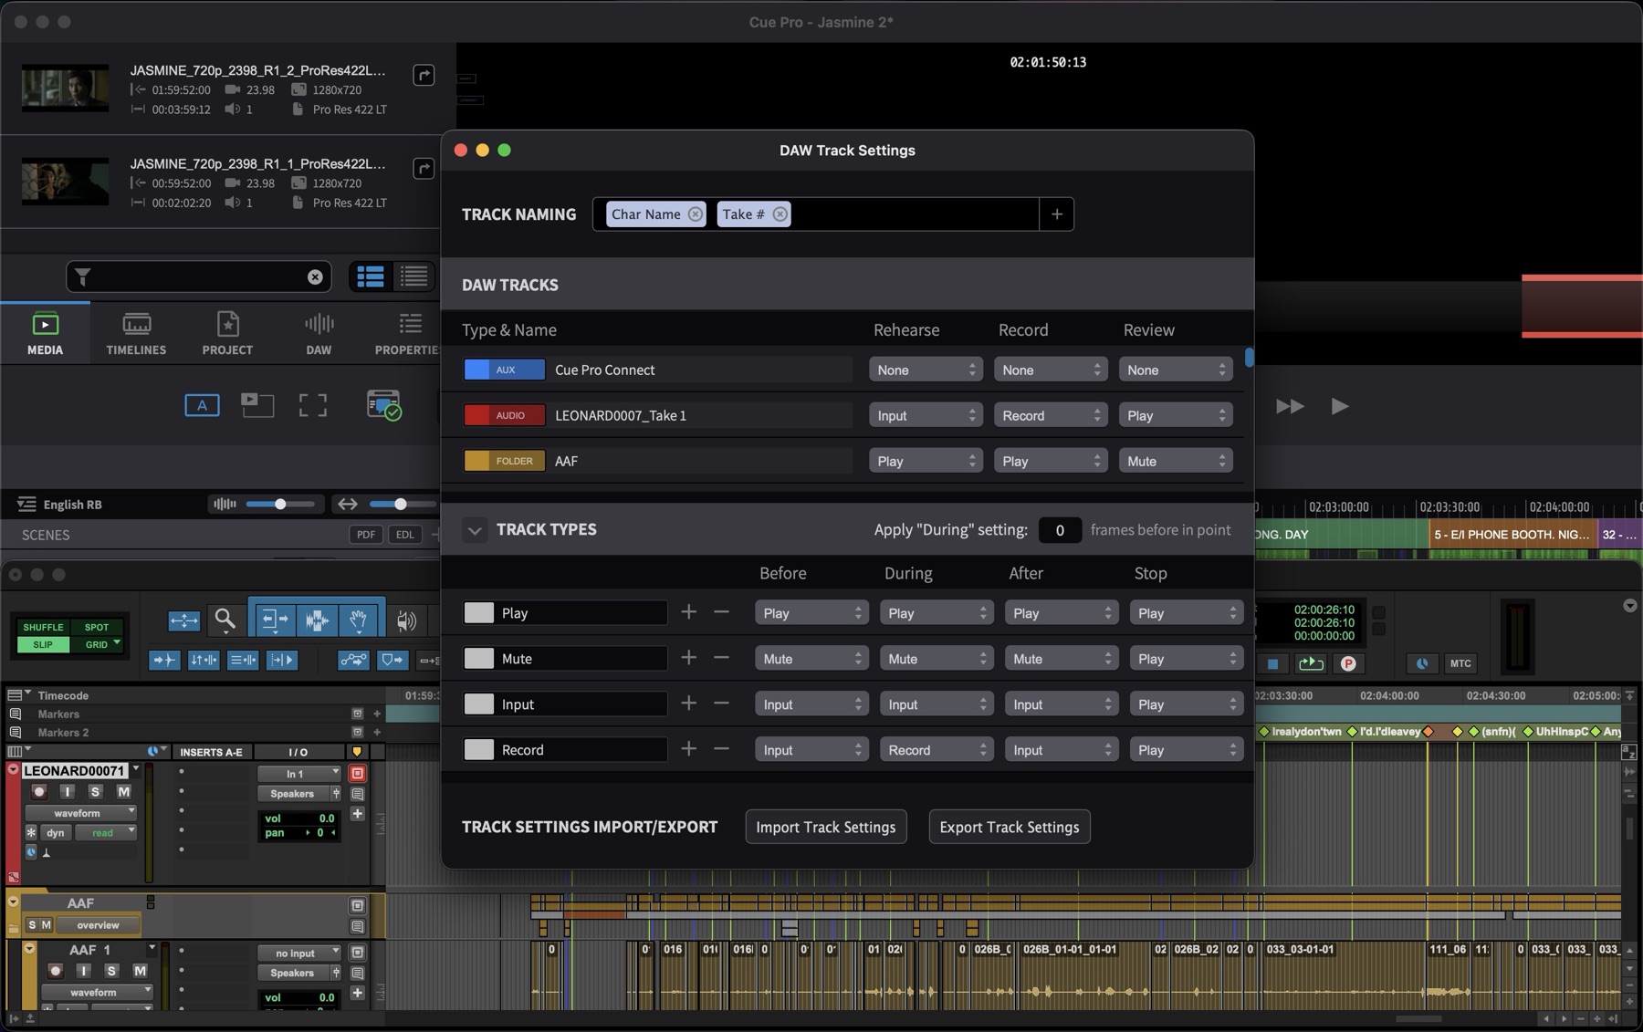
Task: Solo the LEONARD00071 track
Action: tap(95, 791)
